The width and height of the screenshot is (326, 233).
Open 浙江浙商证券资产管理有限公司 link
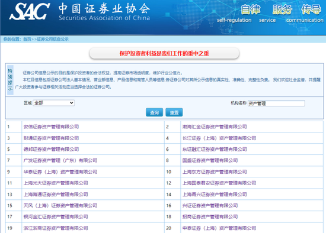click(56, 228)
